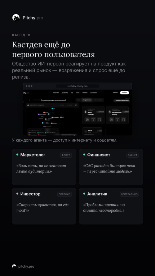The width and height of the screenshot is (155, 276).
Task: Click the purple legend dot
Action: click(x=29, y=133)
